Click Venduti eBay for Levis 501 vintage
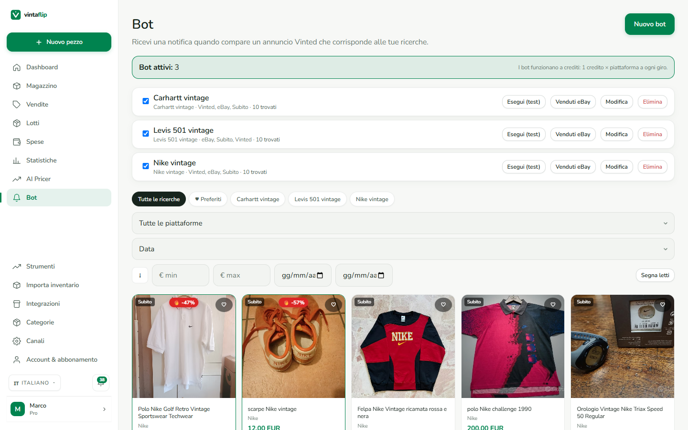Screen dimensions: 688x430 [x=573, y=134]
